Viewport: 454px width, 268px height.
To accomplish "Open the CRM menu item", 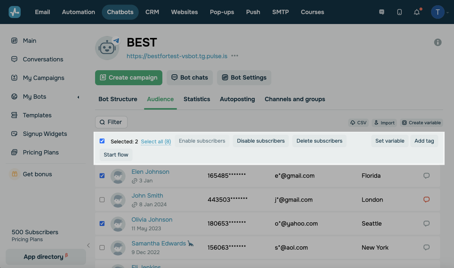I will coord(152,12).
